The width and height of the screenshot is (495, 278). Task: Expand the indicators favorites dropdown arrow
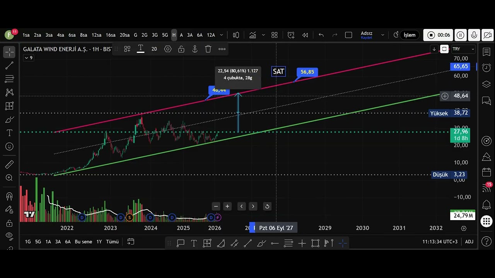pos(263,35)
